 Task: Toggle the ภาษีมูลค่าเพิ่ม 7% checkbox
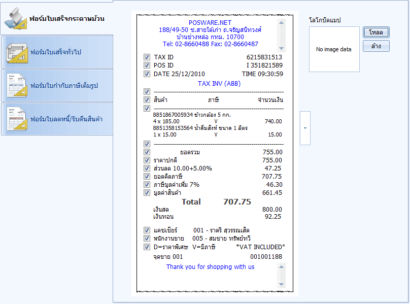coord(147,185)
